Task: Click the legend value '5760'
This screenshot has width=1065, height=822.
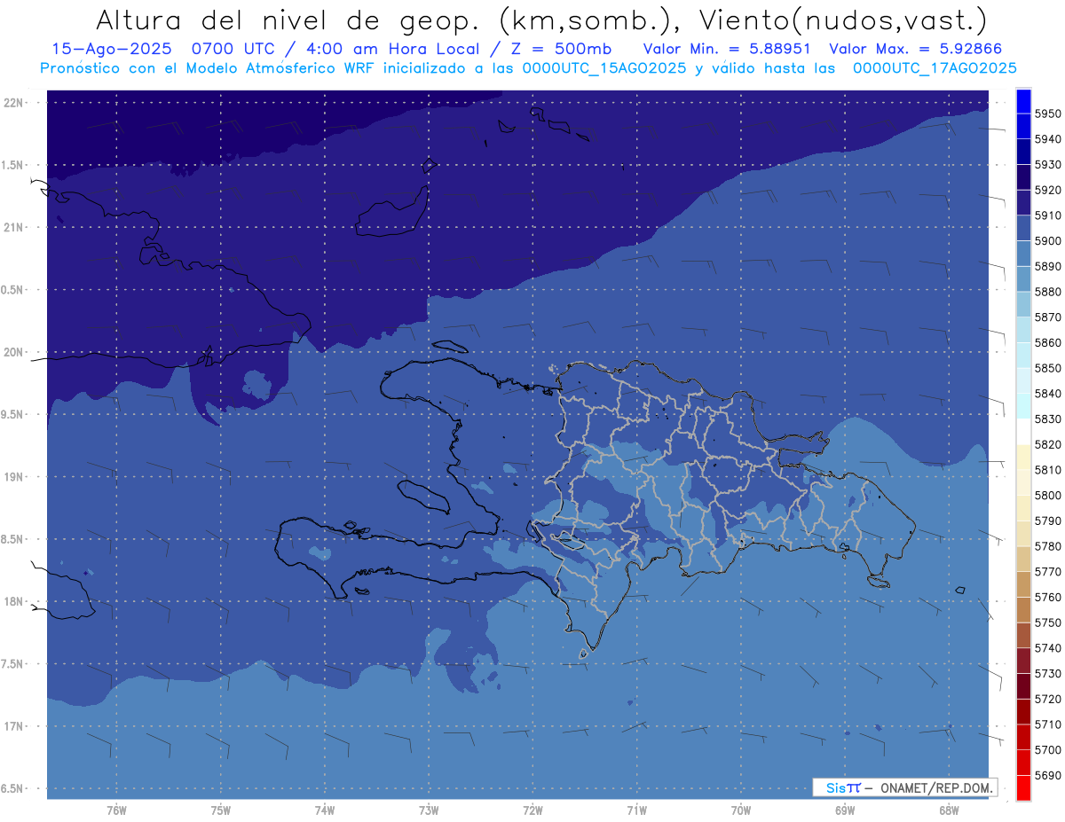Action: point(1047,597)
